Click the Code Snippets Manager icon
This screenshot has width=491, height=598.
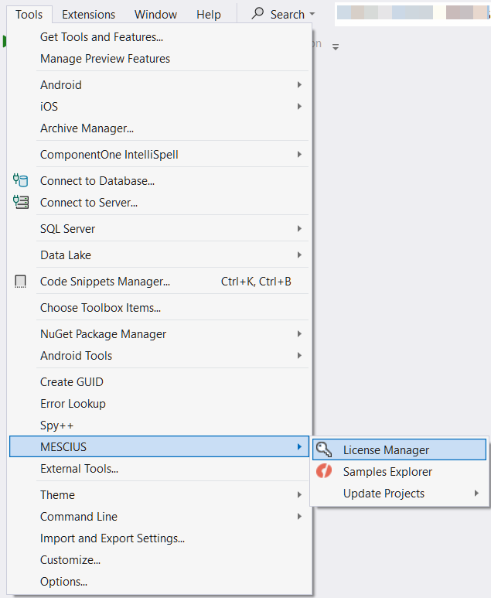coord(21,282)
